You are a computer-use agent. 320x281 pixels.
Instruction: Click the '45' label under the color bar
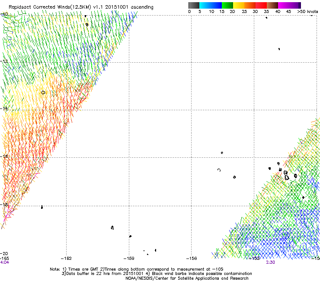click(x=288, y=12)
